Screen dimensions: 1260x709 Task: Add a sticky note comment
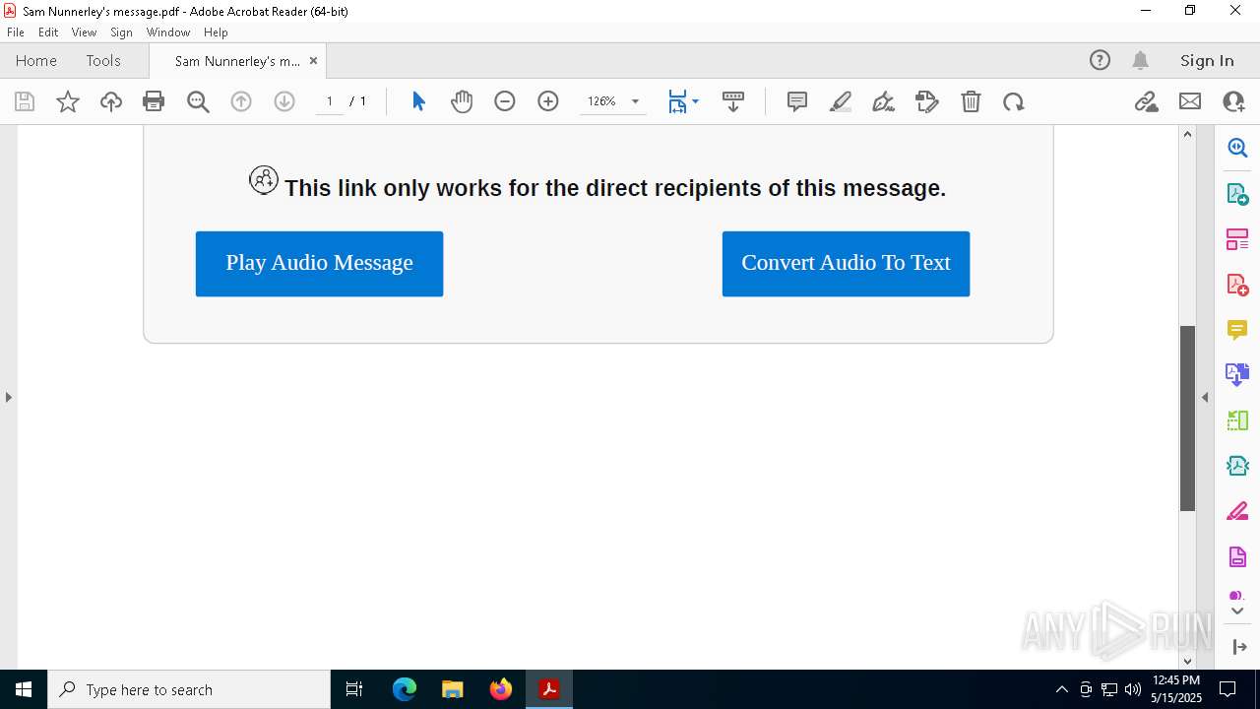(x=797, y=101)
